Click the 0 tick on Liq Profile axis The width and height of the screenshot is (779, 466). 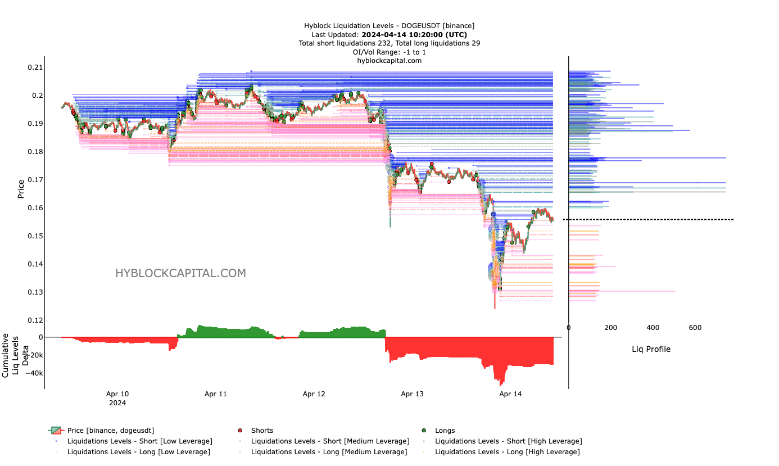[569, 328]
